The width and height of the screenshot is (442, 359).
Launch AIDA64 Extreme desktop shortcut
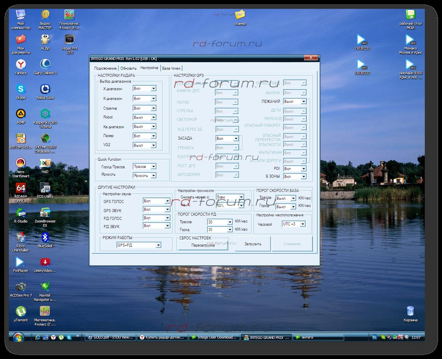(21, 188)
